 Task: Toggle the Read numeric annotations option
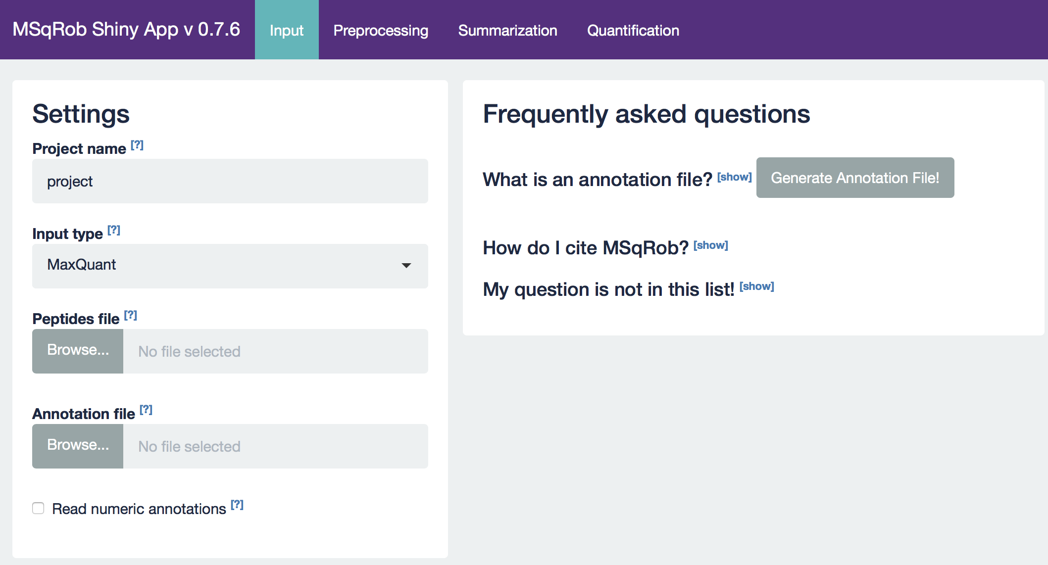pos(38,507)
